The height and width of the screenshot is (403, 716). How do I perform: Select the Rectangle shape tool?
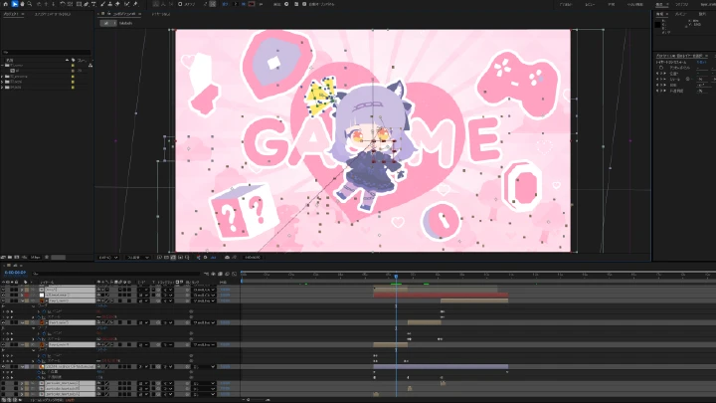(79, 4)
